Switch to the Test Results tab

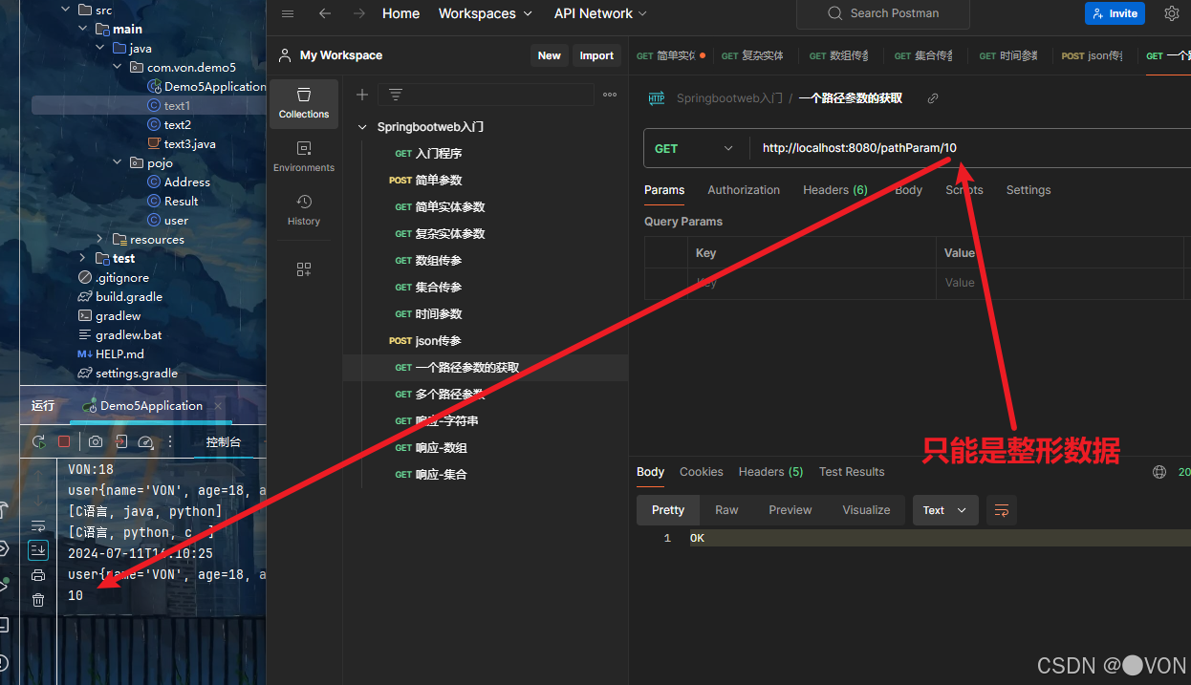point(852,472)
